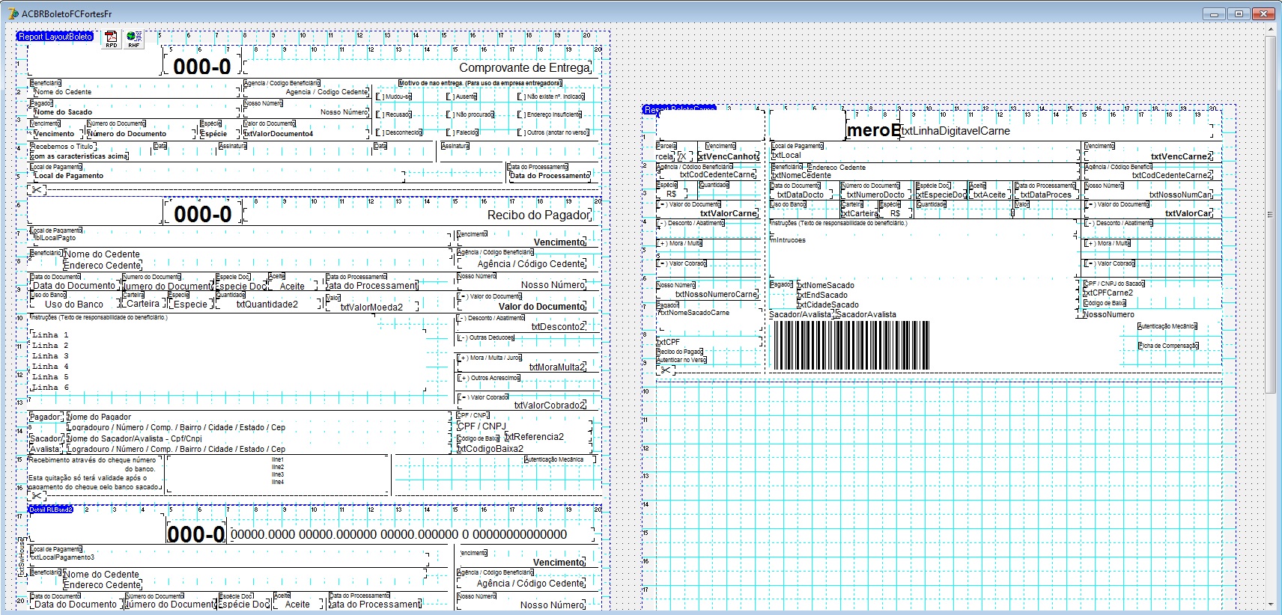
Task: Click the scissors icon above Detail RLBand2
Action: (37, 495)
